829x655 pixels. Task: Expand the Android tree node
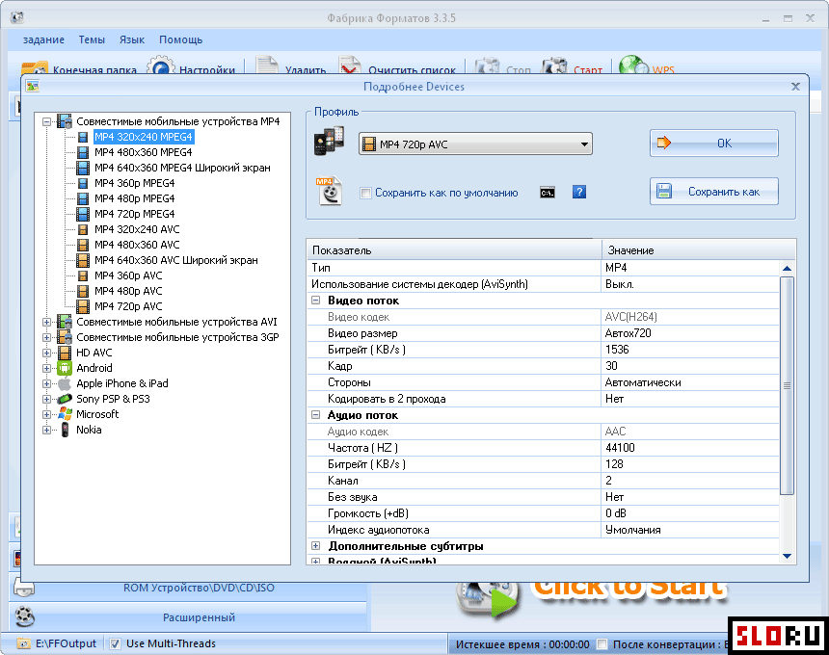[x=46, y=368]
